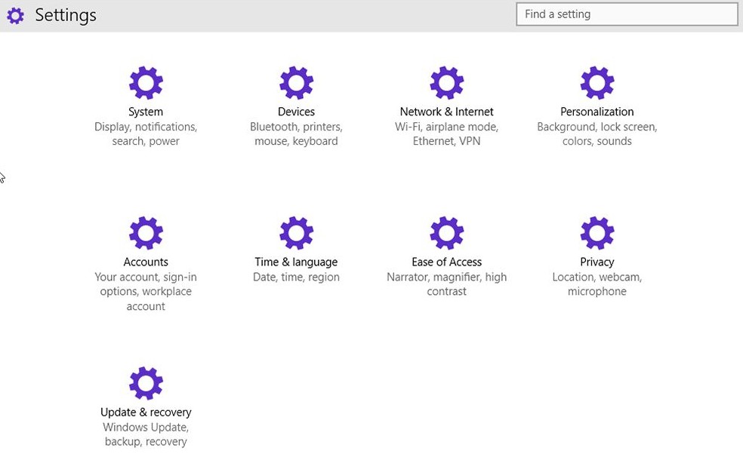Open the Privacy gear icon

pyautogui.click(x=597, y=233)
